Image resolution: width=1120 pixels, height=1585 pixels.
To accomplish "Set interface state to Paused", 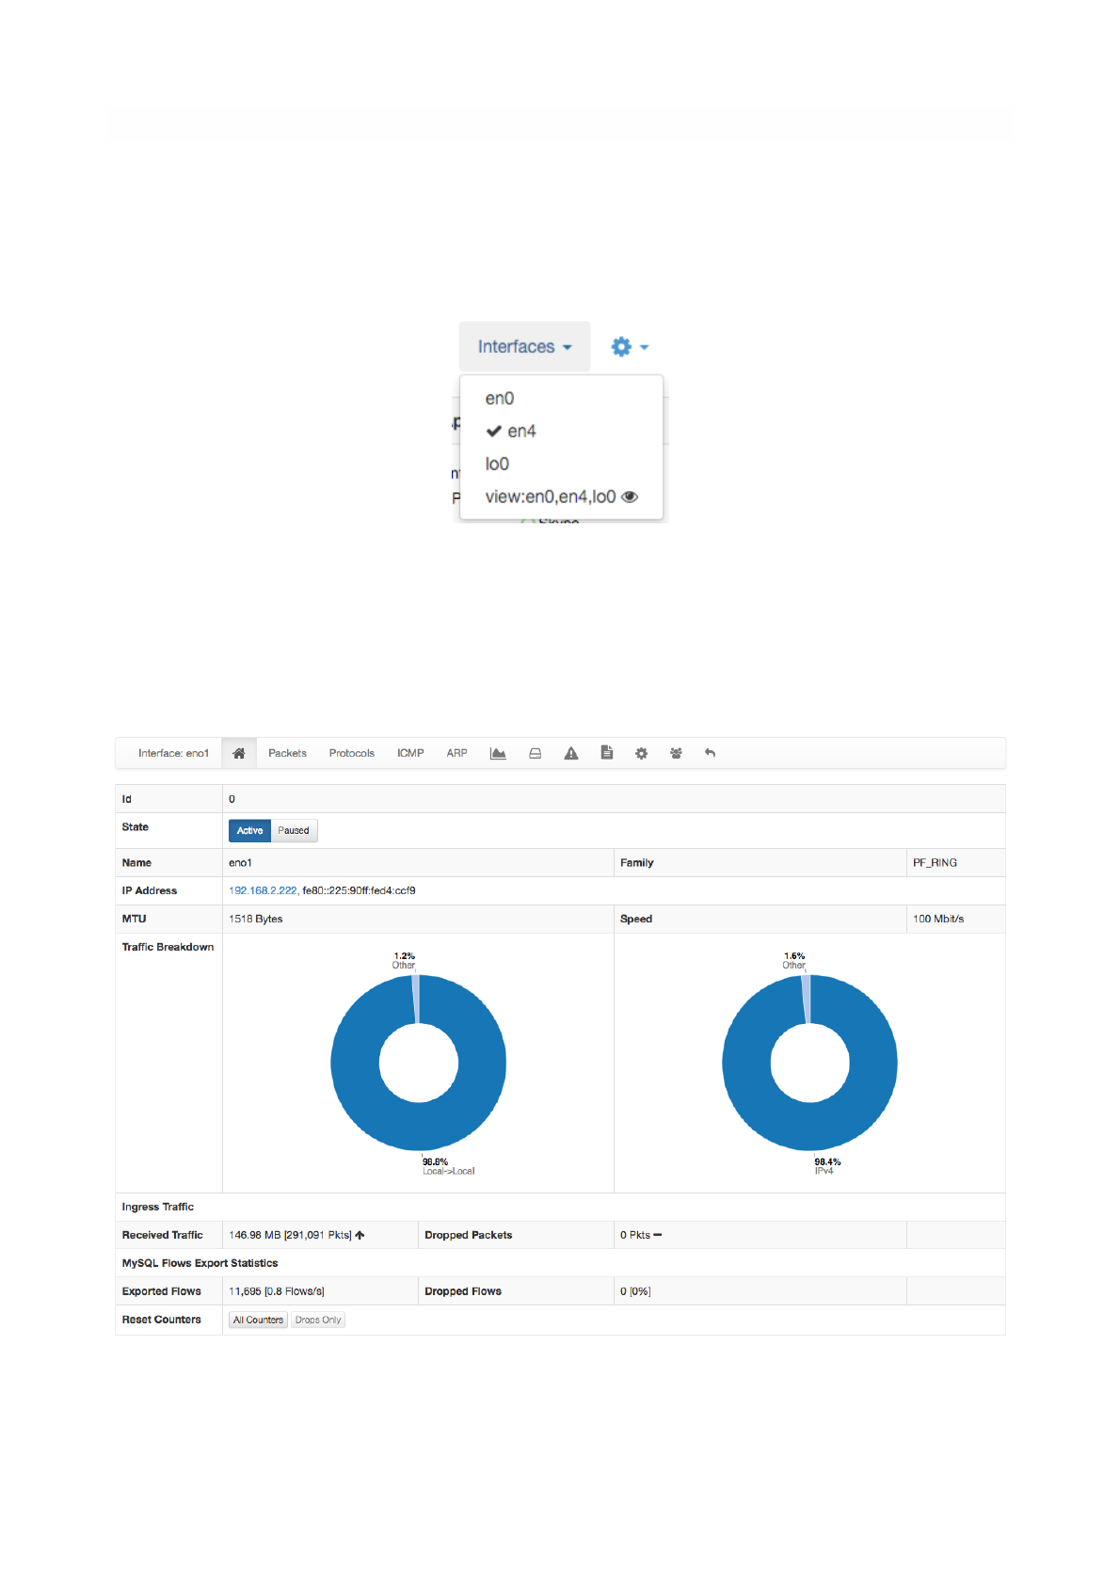I will click(x=294, y=830).
